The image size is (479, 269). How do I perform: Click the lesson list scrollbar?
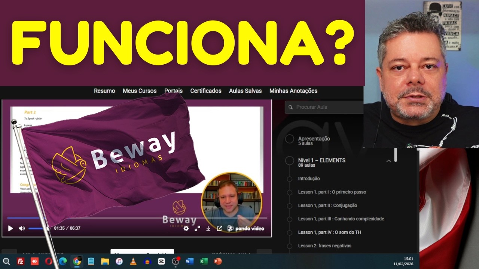(x=396, y=155)
